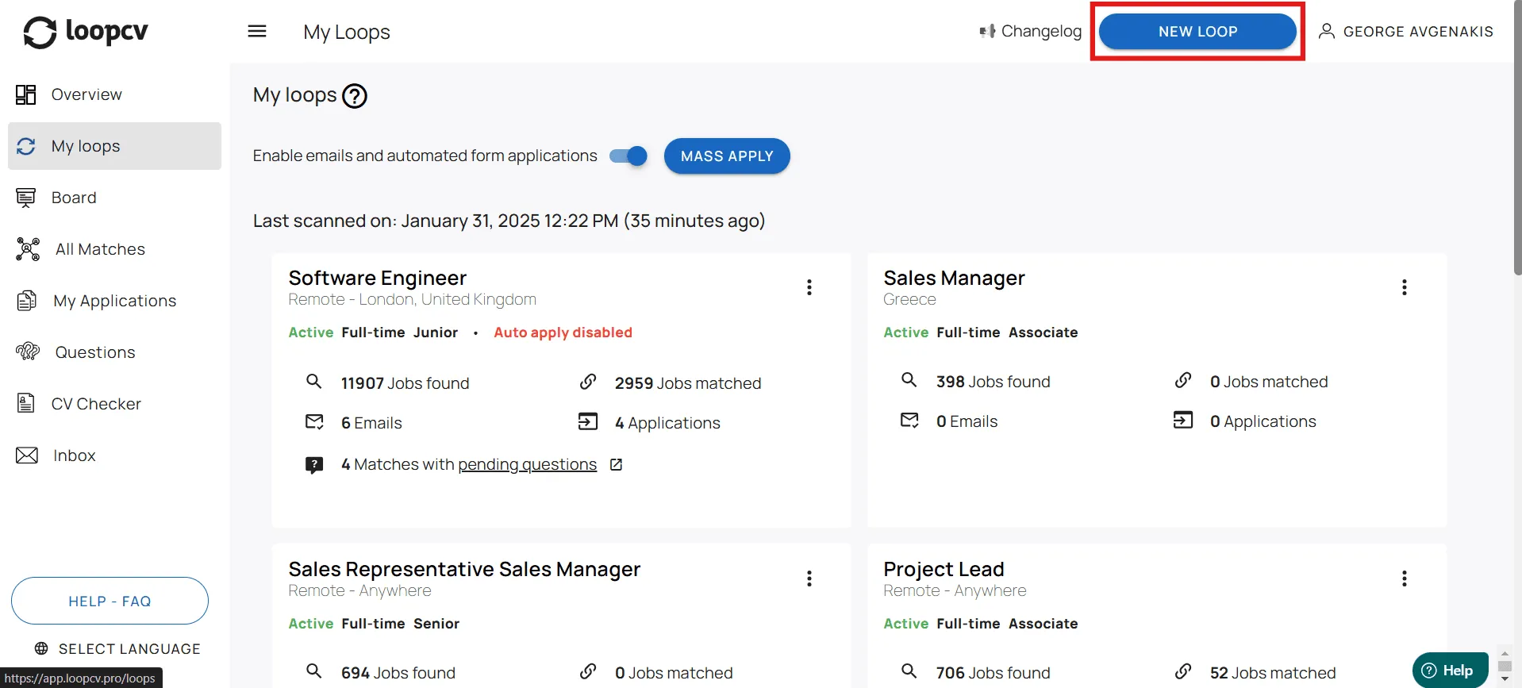
Task: Click the Overview dashboard icon
Action: point(26,94)
